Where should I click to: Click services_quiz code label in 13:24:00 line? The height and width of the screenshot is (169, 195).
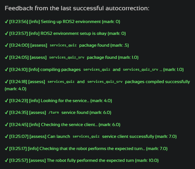(x=63, y=45)
